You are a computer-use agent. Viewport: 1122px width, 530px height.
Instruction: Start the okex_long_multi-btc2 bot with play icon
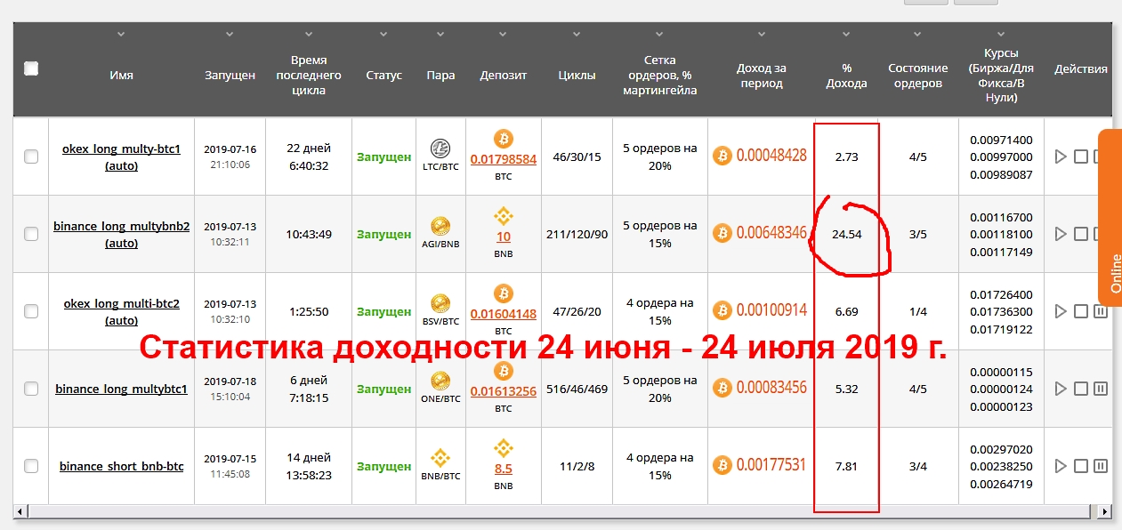1060,311
